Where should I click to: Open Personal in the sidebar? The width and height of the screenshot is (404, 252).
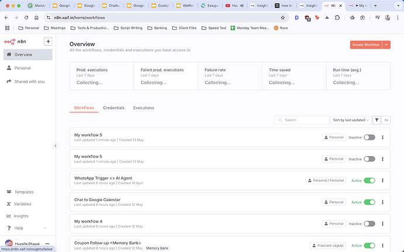click(x=28, y=68)
